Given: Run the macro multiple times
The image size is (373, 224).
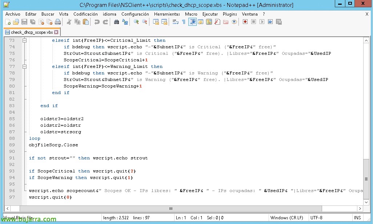Looking at the screenshot, I should coord(270,22).
